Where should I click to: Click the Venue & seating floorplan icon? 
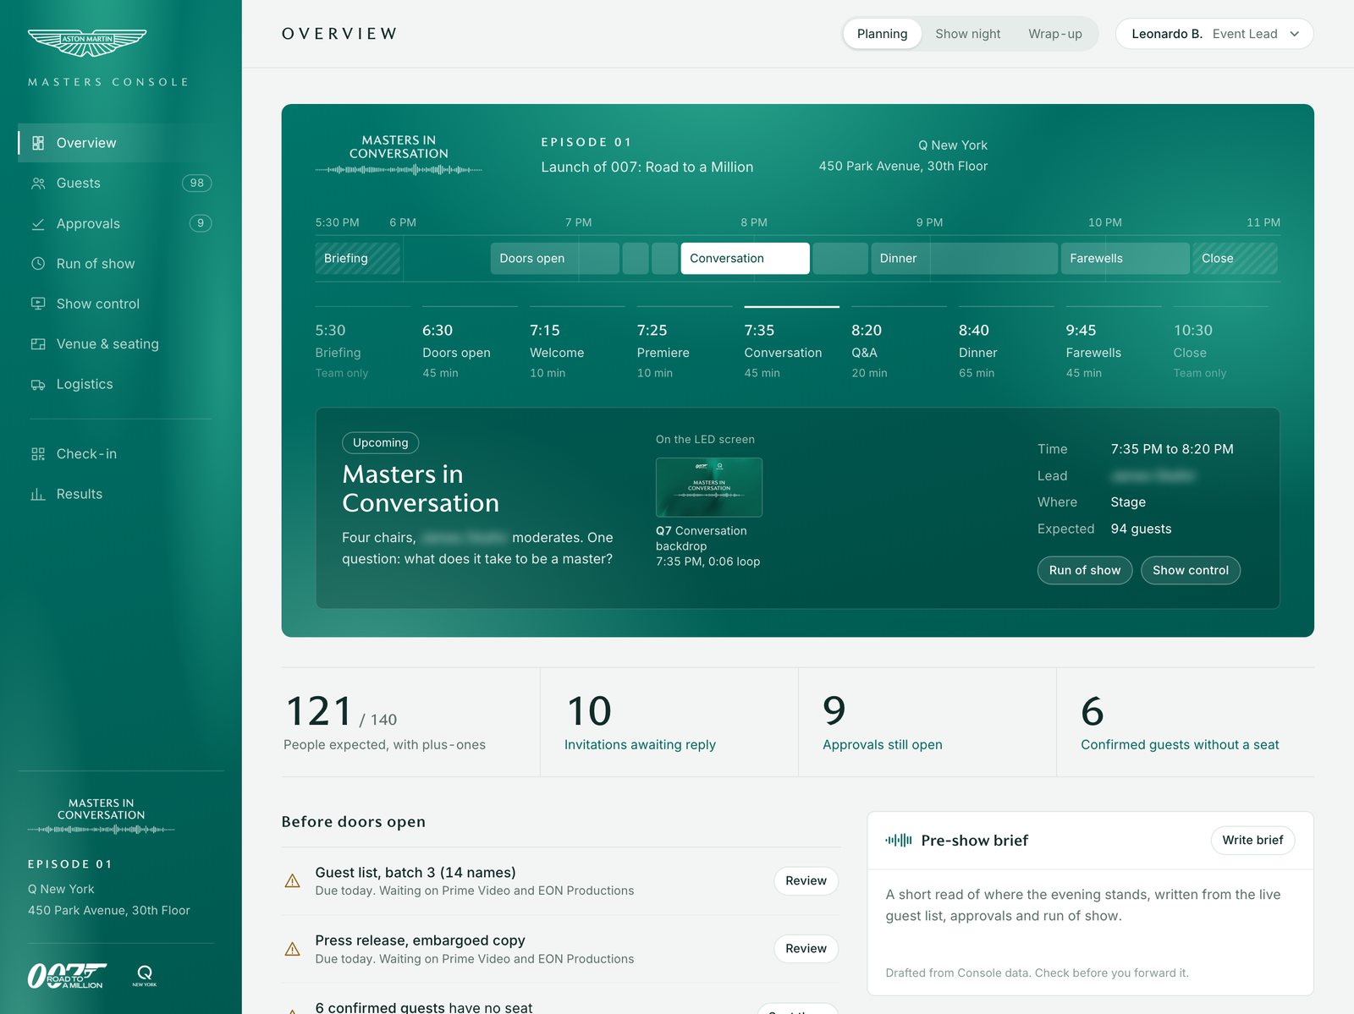(x=38, y=344)
